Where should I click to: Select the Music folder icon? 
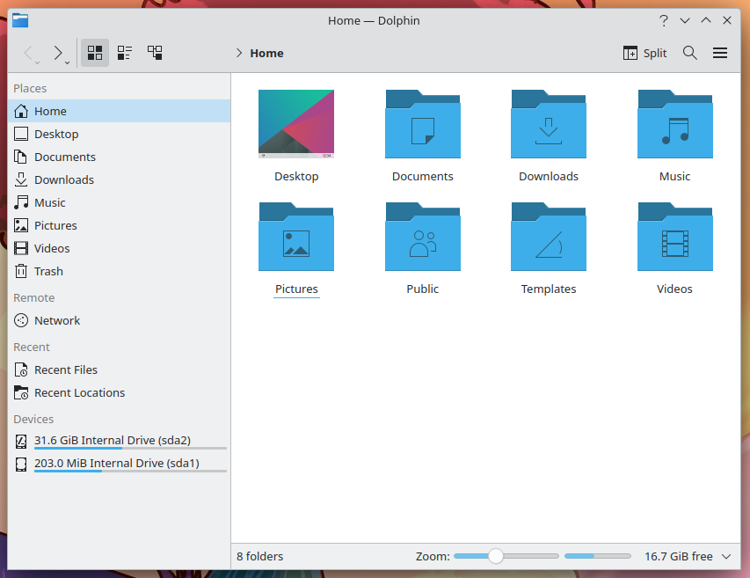675,124
